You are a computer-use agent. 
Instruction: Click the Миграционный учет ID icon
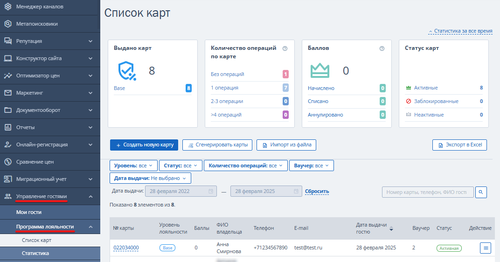[7, 179]
